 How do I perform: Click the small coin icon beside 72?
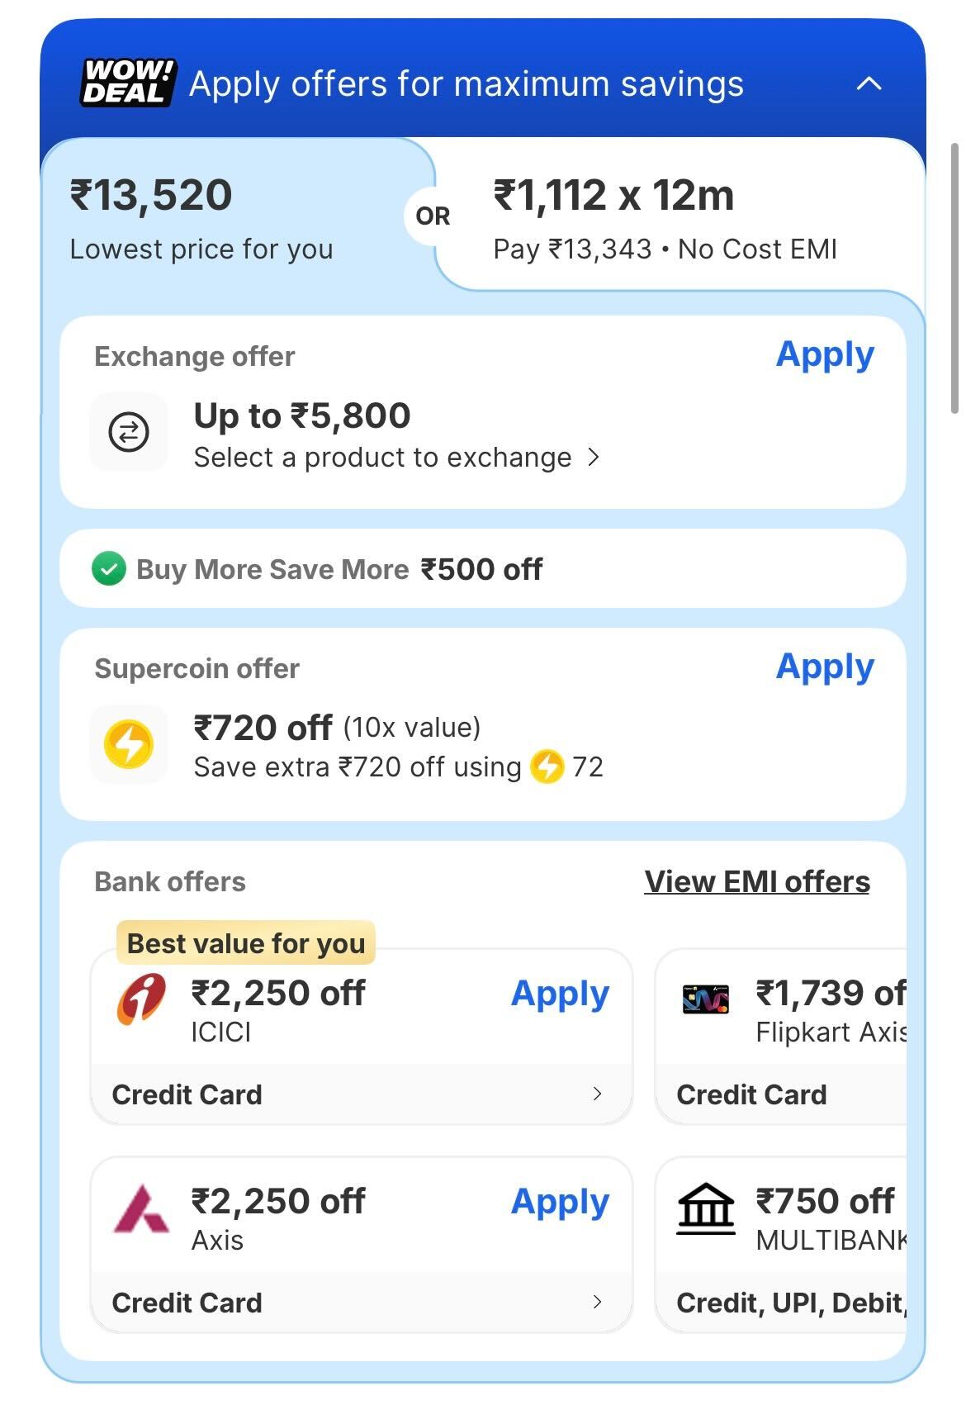547,767
